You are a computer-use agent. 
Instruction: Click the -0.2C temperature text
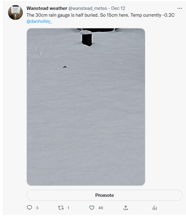tap(168, 15)
